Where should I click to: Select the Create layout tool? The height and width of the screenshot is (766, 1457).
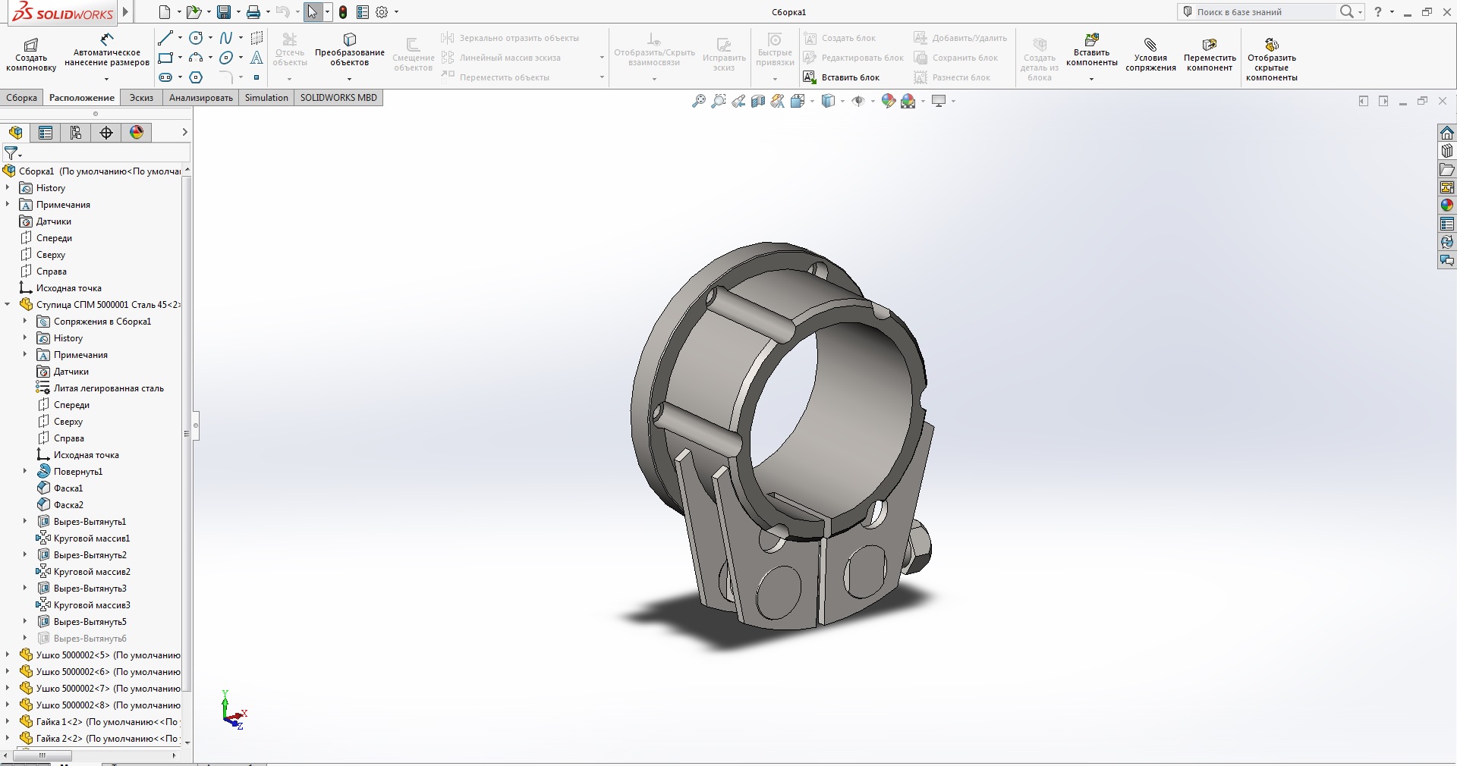tap(31, 53)
